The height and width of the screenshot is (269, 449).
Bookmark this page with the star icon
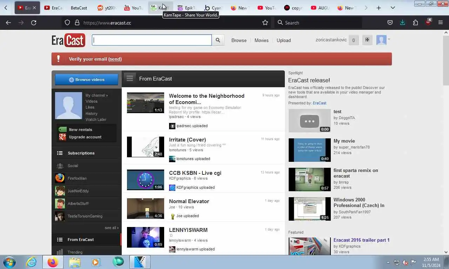pyautogui.click(x=265, y=22)
